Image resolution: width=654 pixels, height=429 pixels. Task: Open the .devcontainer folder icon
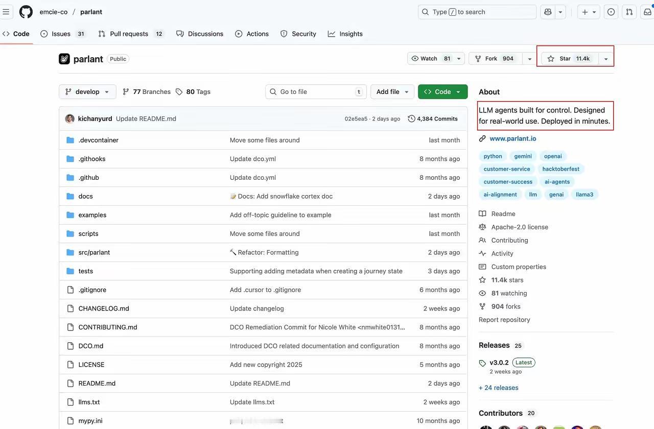coord(71,140)
